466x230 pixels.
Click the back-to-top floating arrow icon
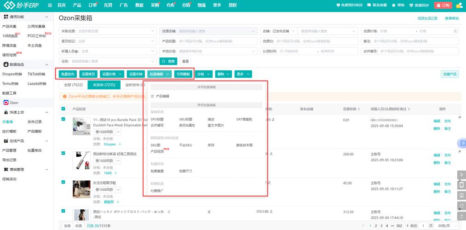click(461, 216)
